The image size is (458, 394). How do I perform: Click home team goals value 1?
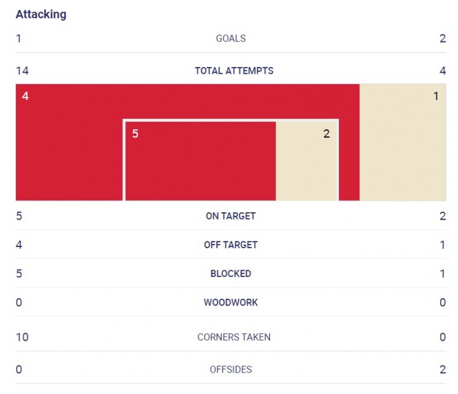coord(19,38)
